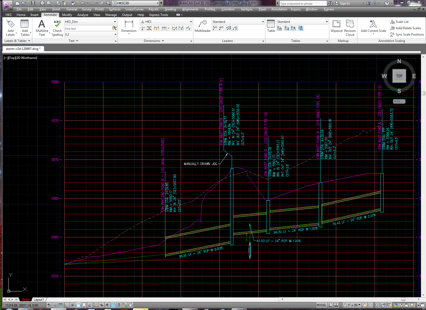Open the Scale List
426x310 pixels.
pos(400,22)
